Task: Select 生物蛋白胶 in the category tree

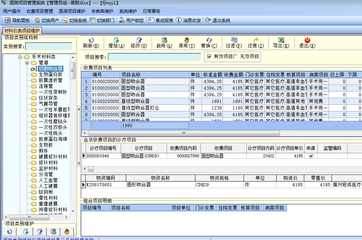Action: [x=50, y=75]
